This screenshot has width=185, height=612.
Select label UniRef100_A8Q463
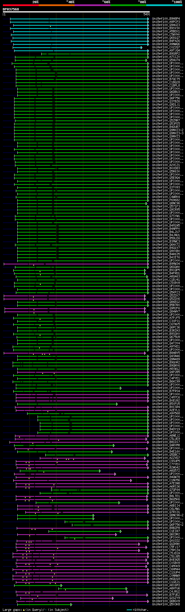(166, 277)
